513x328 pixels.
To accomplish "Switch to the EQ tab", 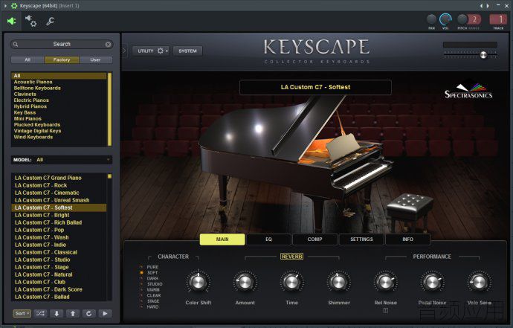I will pyautogui.click(x=268, y=239).
